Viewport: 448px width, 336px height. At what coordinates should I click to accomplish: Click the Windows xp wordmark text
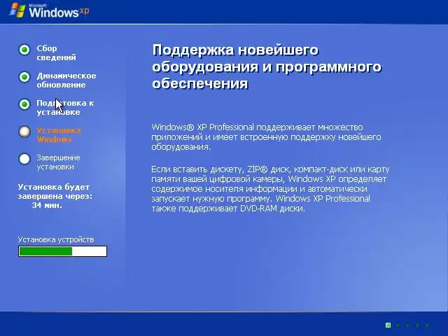pos(59,12)
